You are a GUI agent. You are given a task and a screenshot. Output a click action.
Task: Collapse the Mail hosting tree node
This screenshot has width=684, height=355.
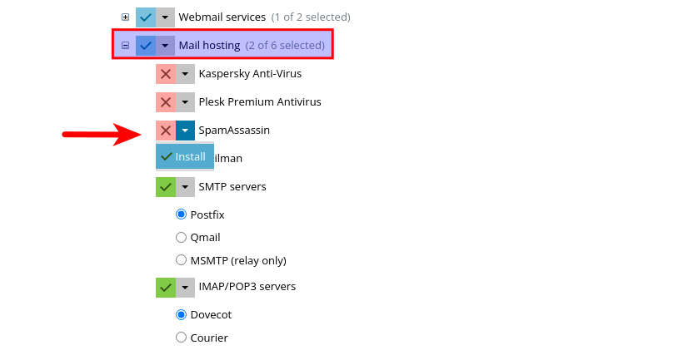(125, 46)
